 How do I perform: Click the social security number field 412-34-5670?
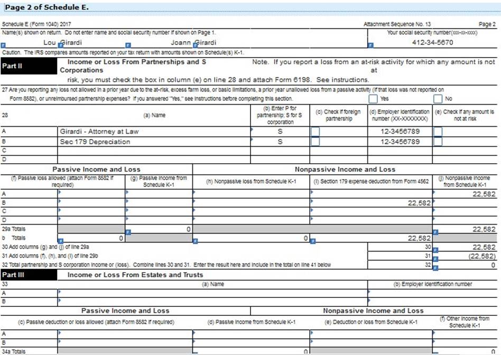click(433, 42)
